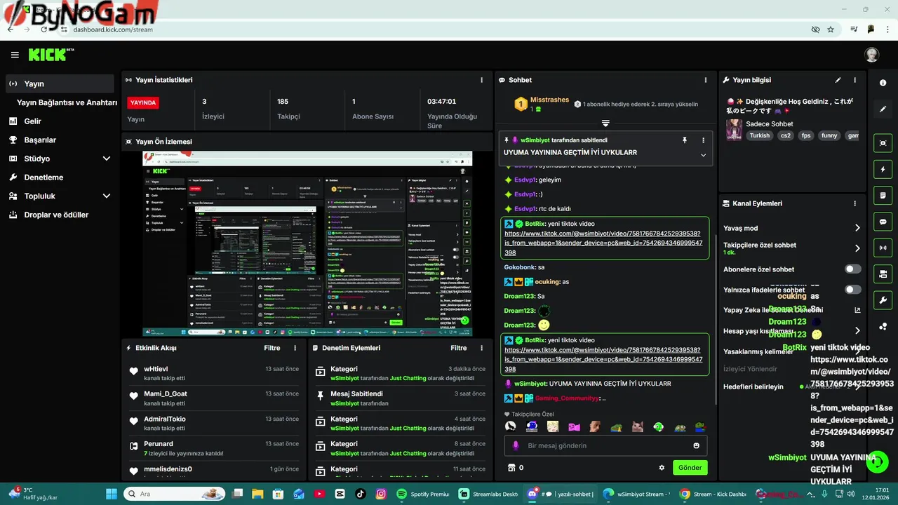Edit stream info with pencil in Yayın bilgisi
The width and height of the screenshot is (898, 505).
coord(838,80)
